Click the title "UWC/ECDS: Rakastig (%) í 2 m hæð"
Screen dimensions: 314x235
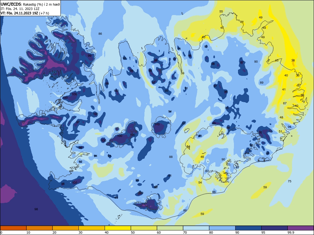click(30, 4)
